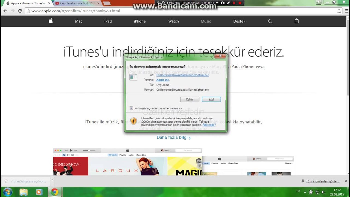Open the Mac menu item

click(x=79, y=21)
